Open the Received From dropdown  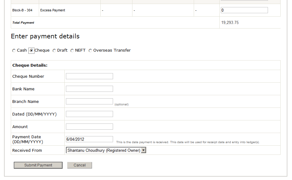(x=106, y=150)
